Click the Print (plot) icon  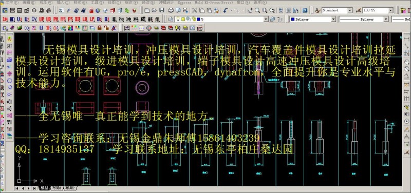click(x=171, y=10)
